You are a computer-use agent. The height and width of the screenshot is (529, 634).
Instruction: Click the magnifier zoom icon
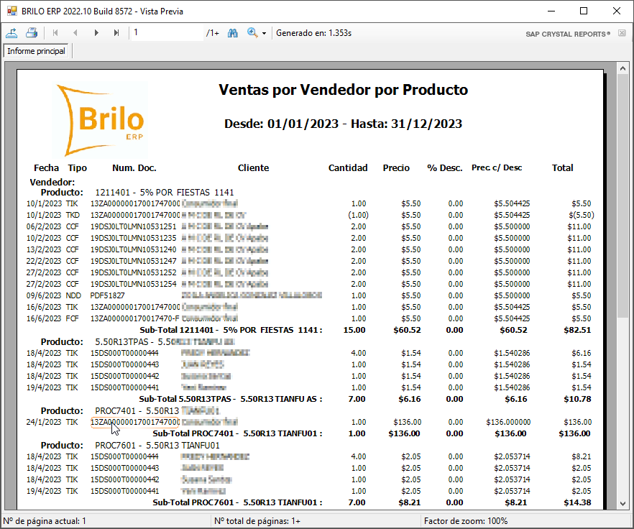[x=250, y=32]
